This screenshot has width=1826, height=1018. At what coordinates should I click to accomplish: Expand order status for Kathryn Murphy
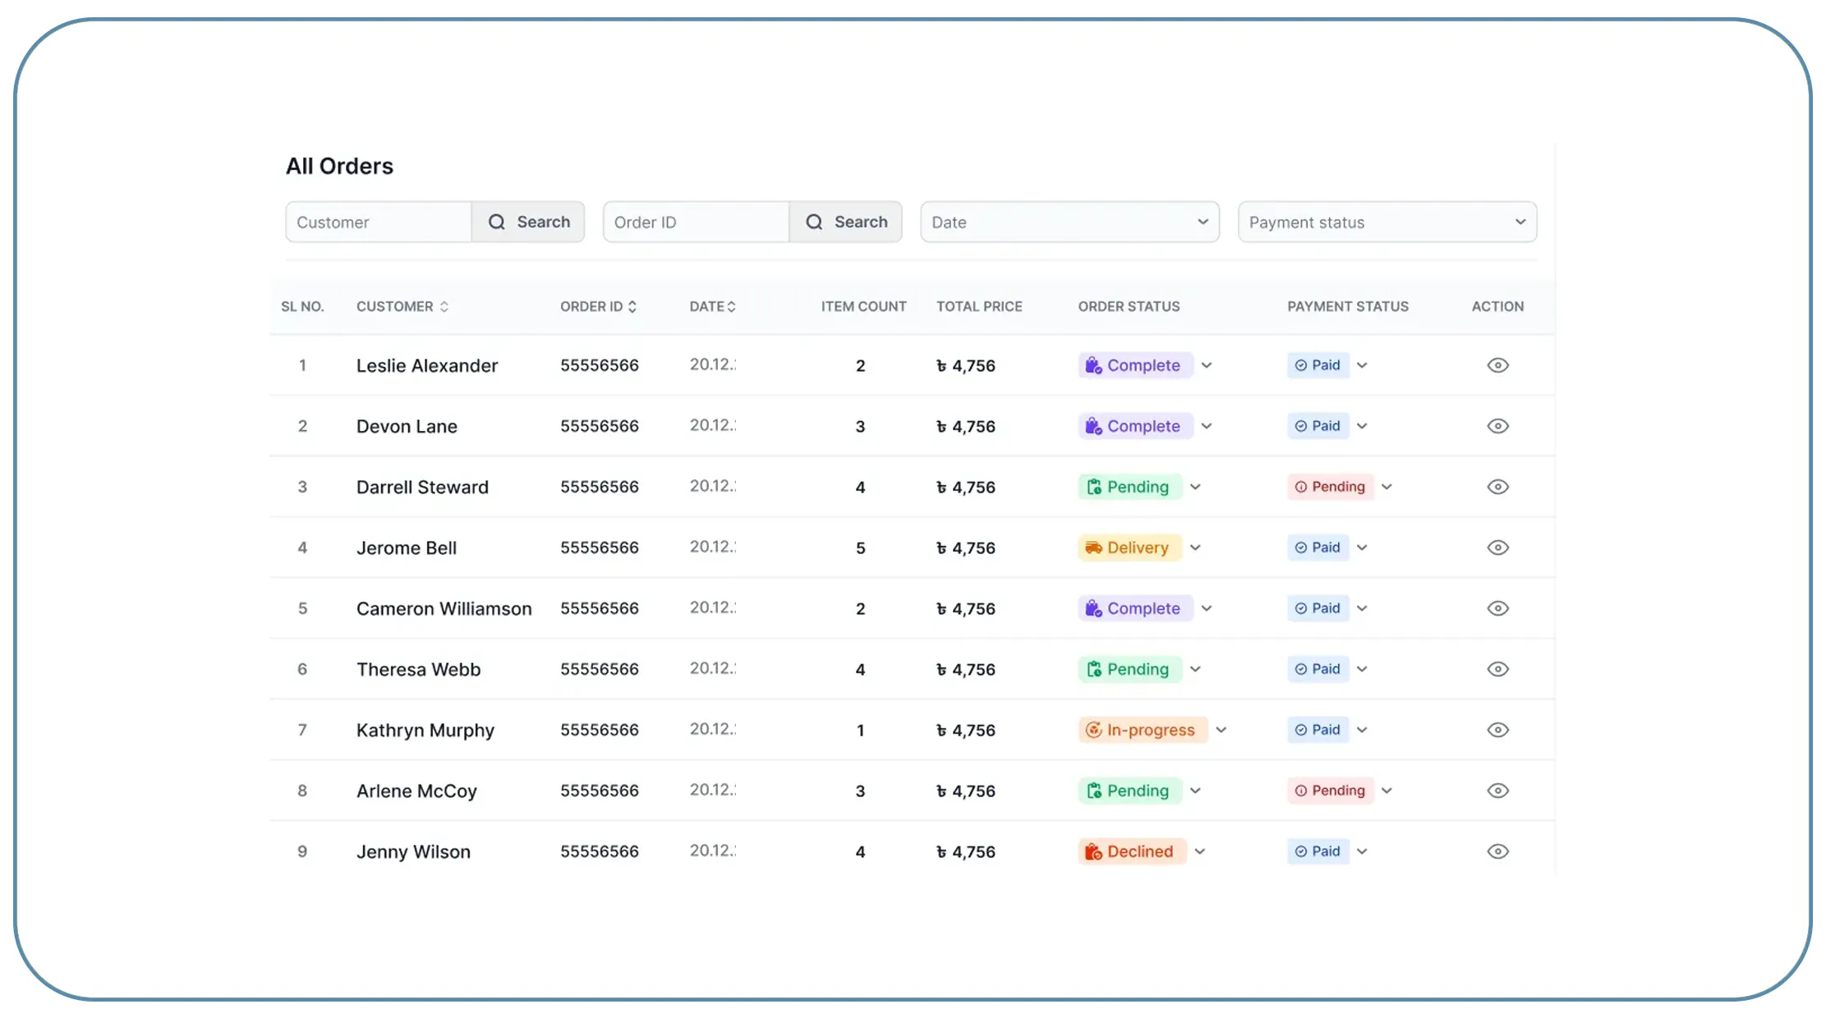tap(1221, 730)
